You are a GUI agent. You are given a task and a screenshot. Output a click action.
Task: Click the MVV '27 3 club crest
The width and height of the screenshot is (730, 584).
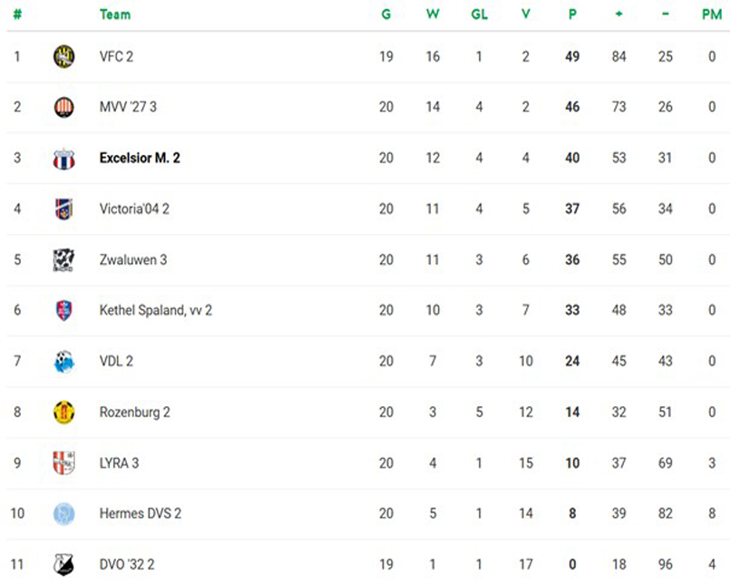click(x=63, y=107)
